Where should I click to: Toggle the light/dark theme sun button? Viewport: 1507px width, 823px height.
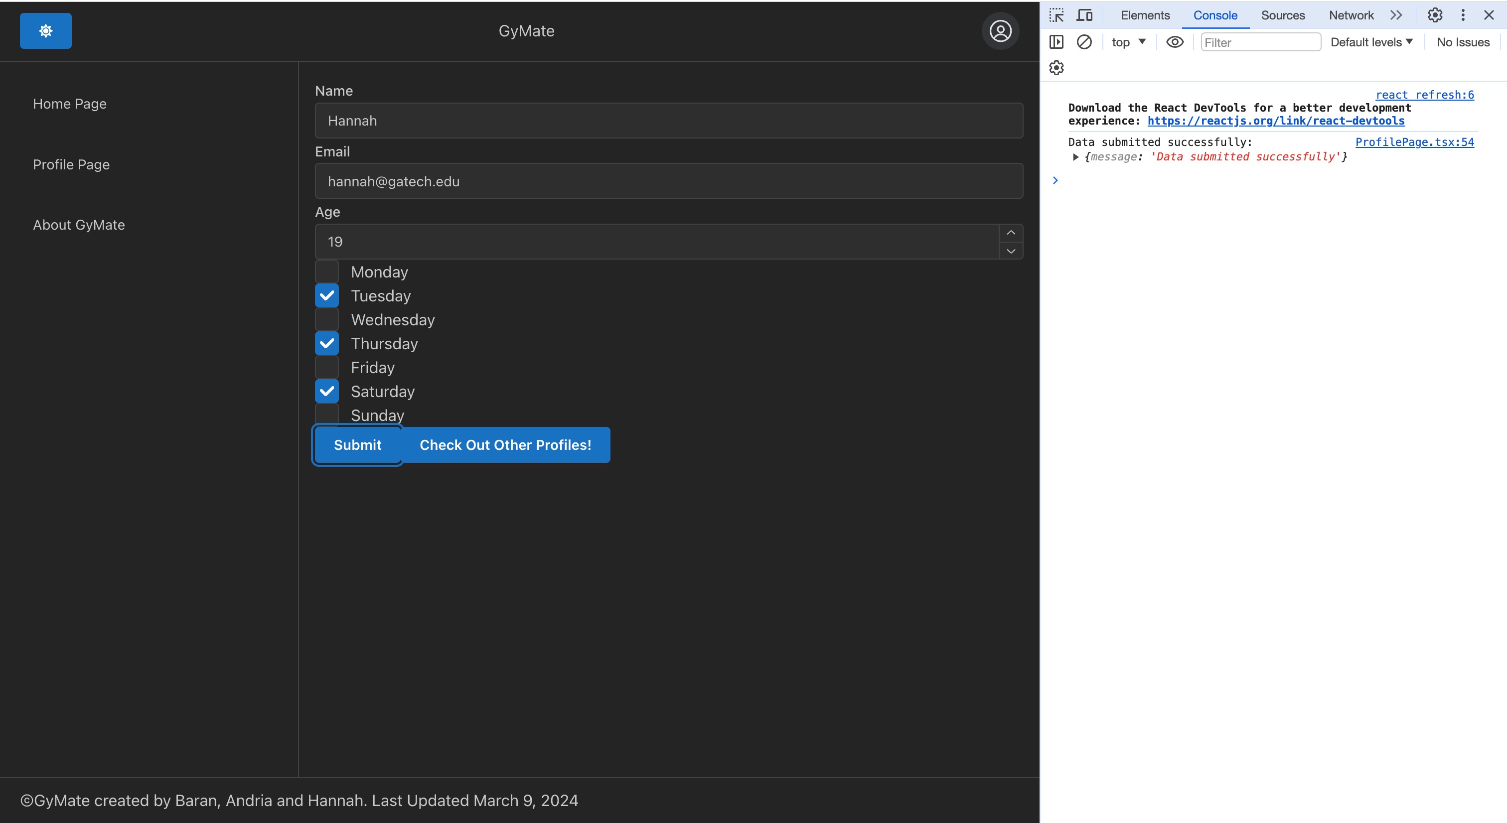pos(46,31)
